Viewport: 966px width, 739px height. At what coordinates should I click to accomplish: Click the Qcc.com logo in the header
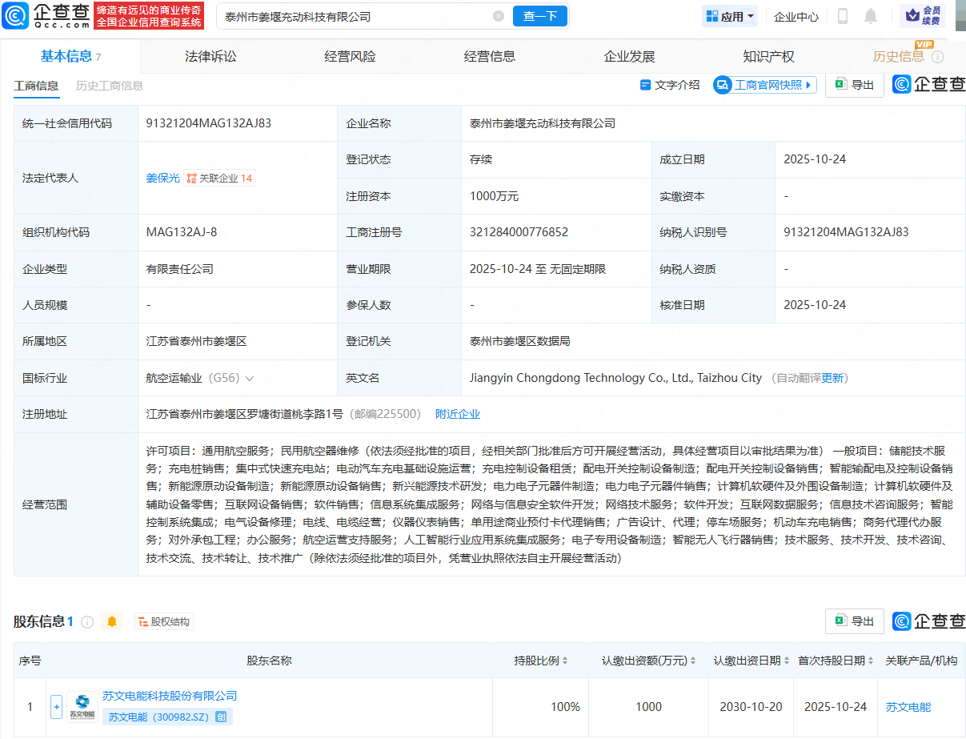click(x=45, y=15)
